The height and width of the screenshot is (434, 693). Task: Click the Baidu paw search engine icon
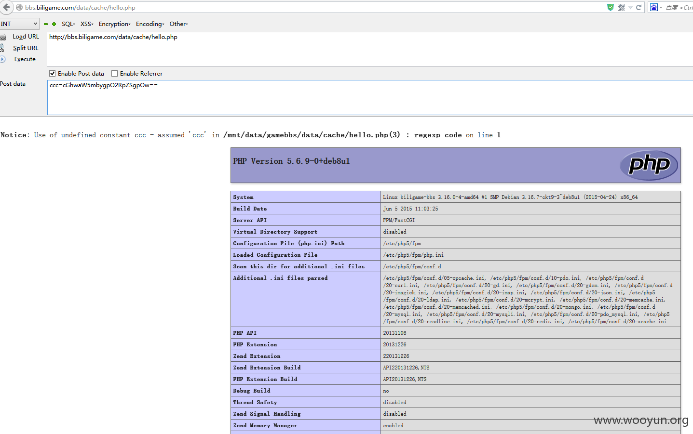[654, 7]
